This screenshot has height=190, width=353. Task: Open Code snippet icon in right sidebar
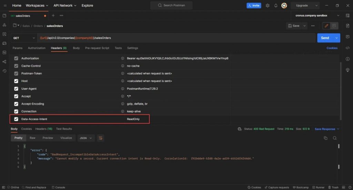coord(347,48)
